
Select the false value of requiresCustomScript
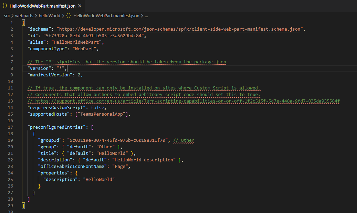97,107
